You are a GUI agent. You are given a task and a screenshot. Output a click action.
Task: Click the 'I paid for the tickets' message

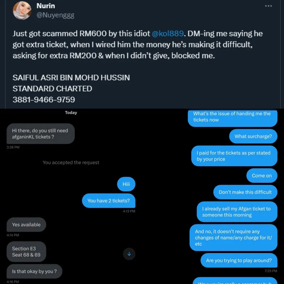pos(234,156)
